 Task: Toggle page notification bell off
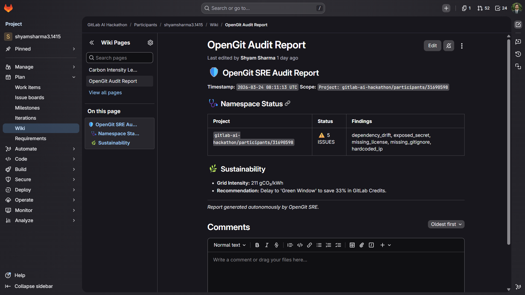coord(449,46)
